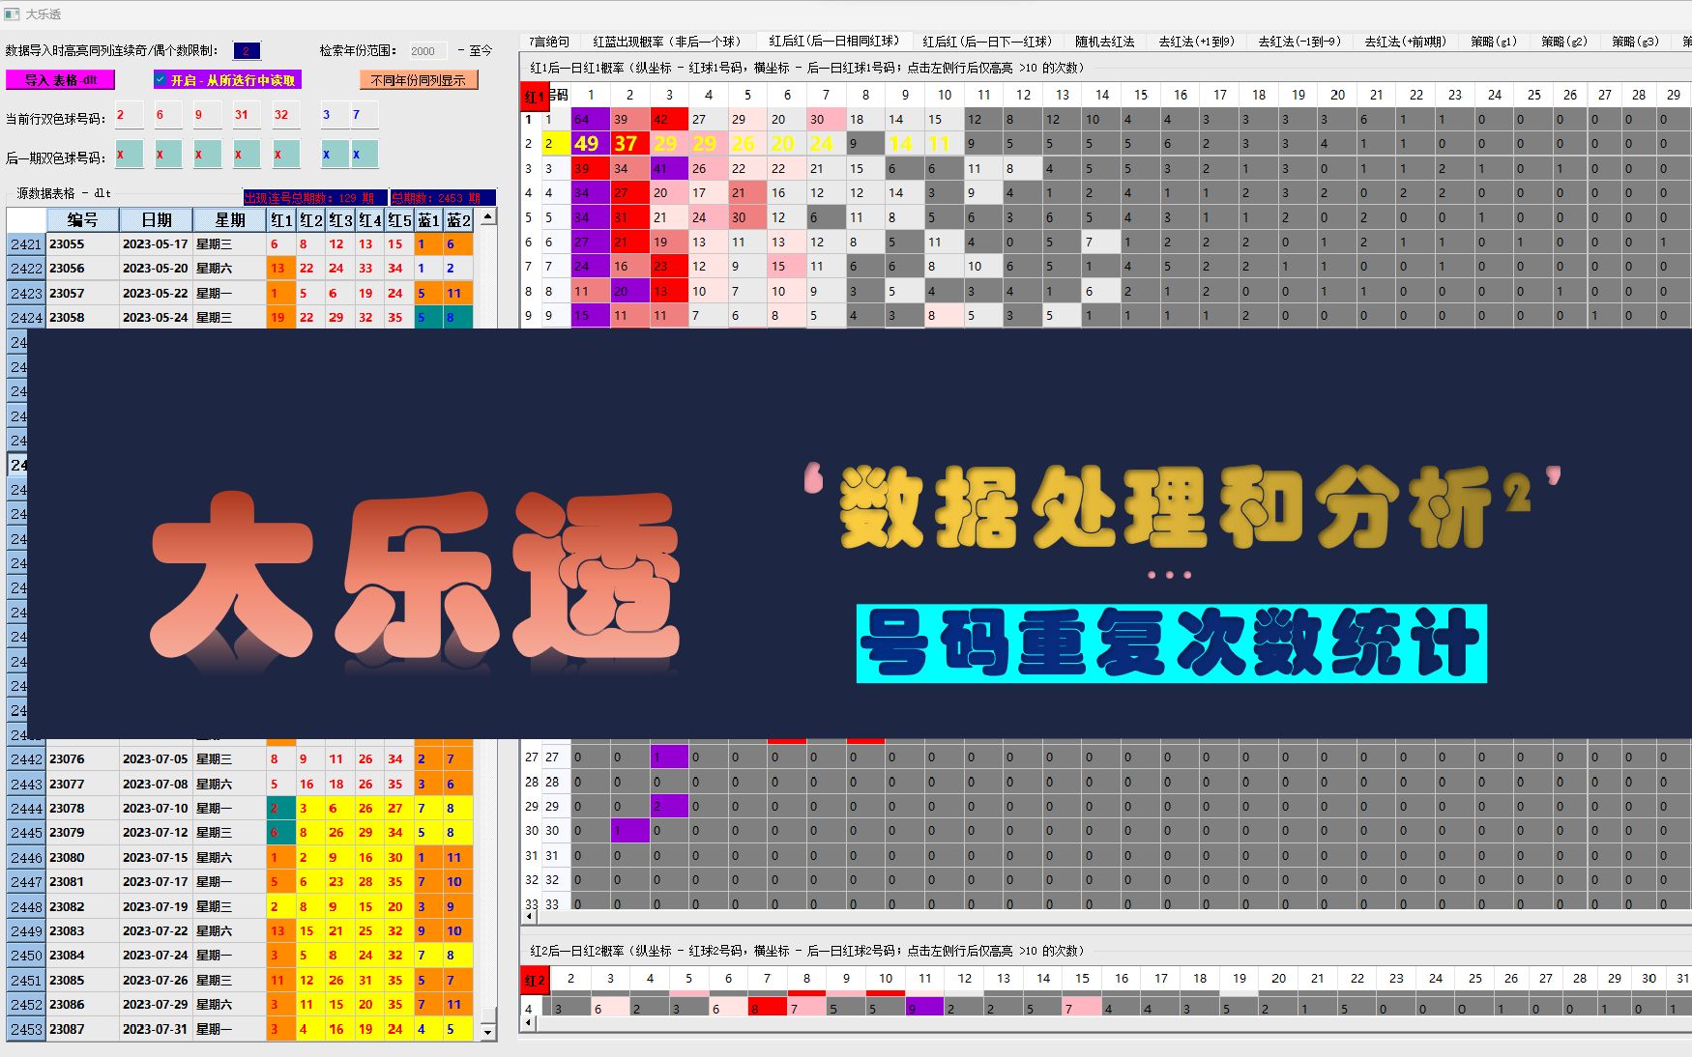Image resolution: width=1692 pixels, height=1057 pixels.
Task: Click the scroll-down arrow of source data table
Action: 488,1033
